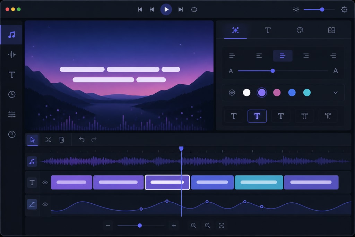Click the waveform in the audio track
The height and width of the screenshot is (237, 355).
click(195, 161)
